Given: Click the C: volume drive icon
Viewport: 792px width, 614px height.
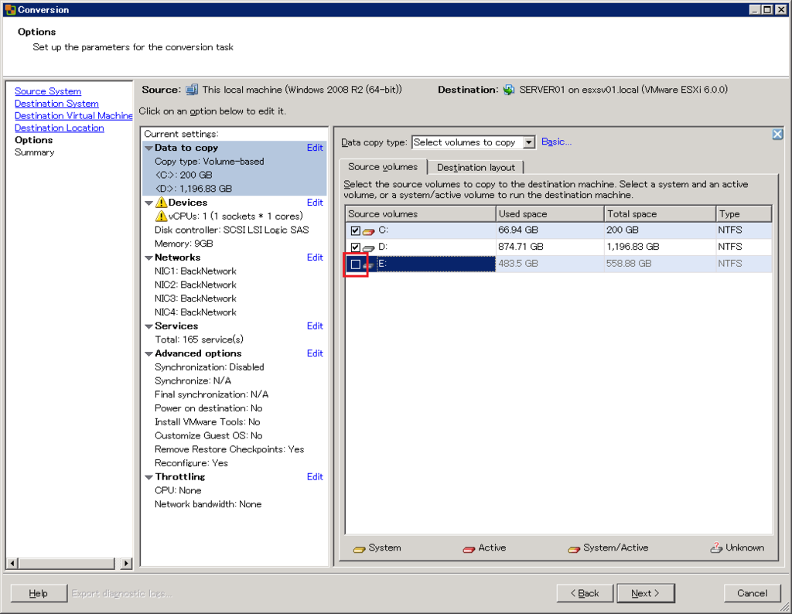Looking at the screenshot, I should click(369, 230).
